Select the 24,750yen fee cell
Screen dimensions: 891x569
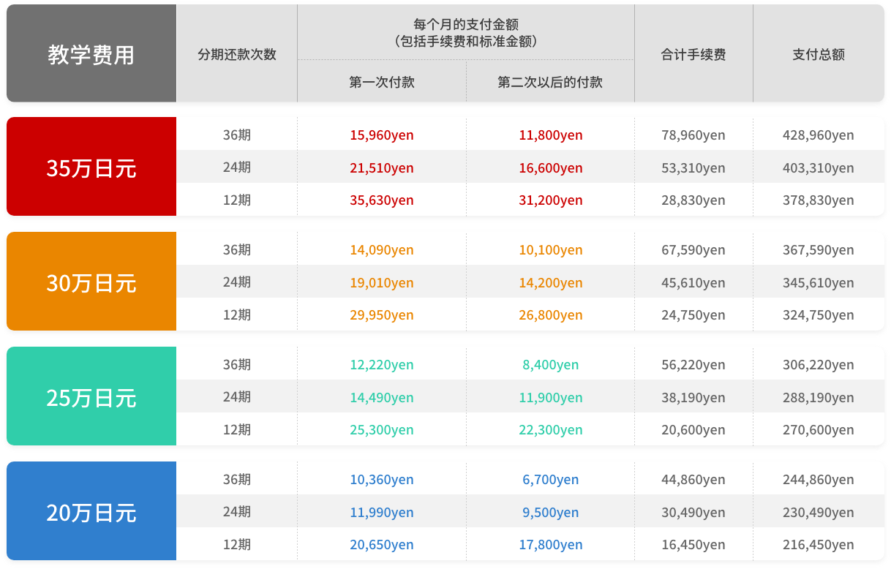[693, 315]
